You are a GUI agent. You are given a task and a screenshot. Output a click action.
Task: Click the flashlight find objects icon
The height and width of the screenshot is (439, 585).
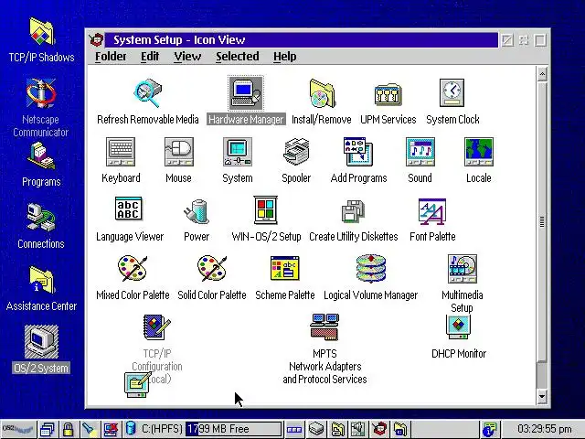point(90,429)
